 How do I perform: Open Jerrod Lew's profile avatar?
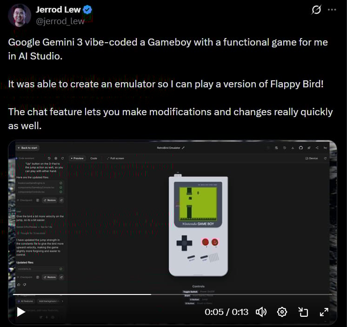[20, 15]
